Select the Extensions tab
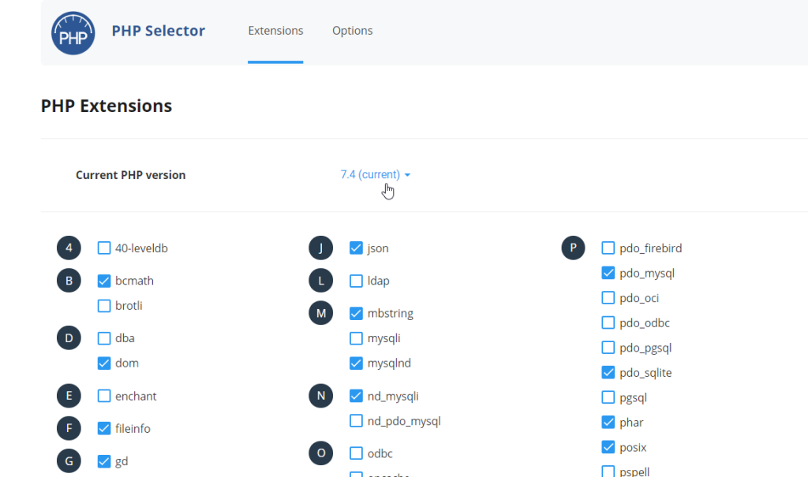 tap(275, 31)
